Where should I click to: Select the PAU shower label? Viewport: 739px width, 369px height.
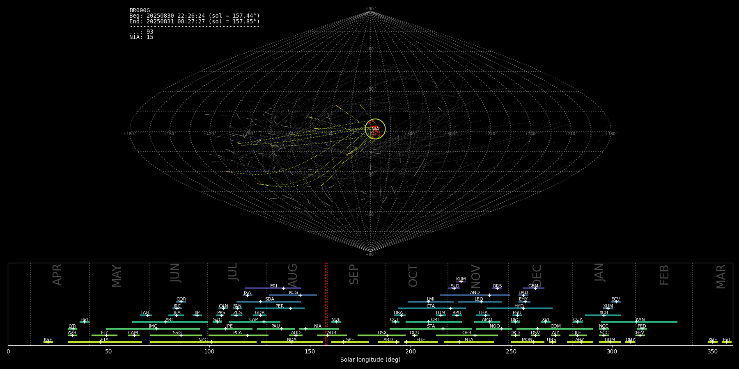275,326
